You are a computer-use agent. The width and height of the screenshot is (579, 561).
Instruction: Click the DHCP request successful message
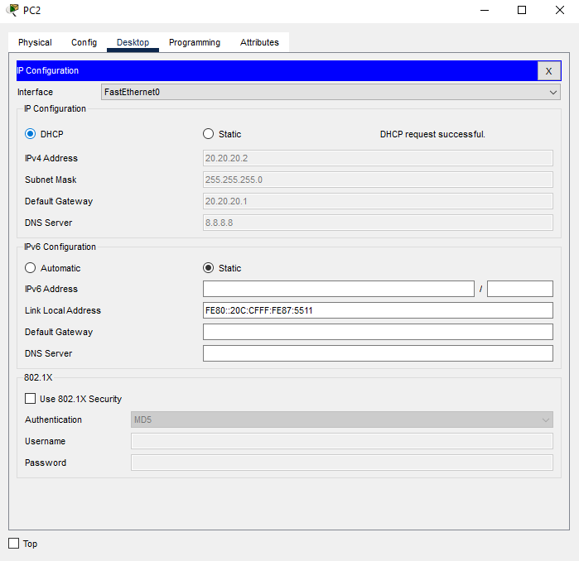[432, 134]
